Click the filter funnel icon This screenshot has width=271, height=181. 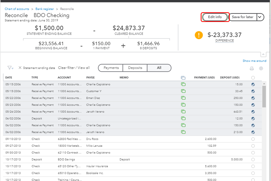[x=10, y=68]
